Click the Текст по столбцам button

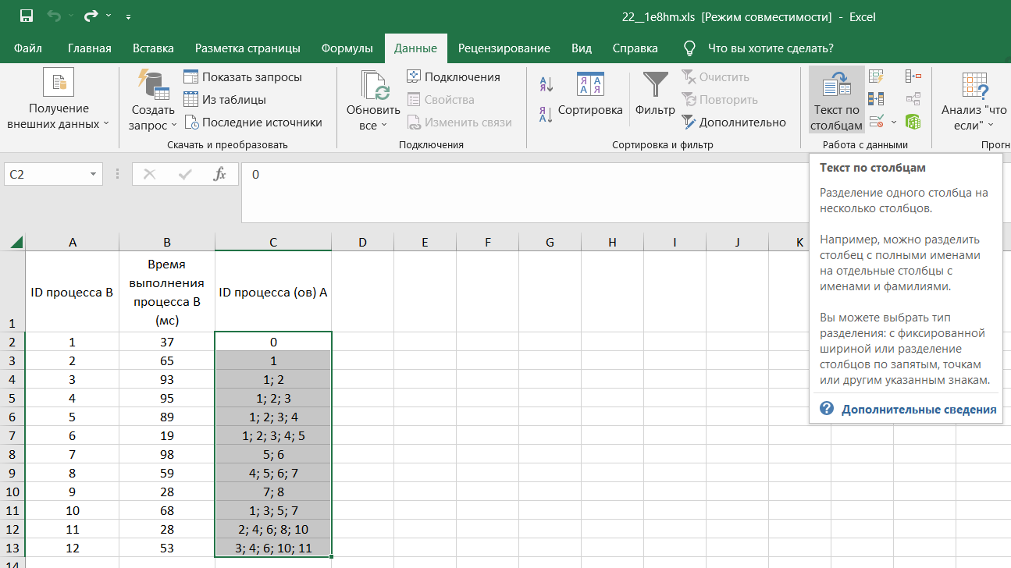836,100
